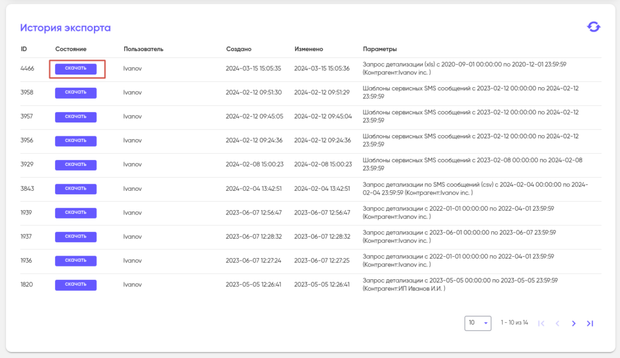Download export with ID 1939

76,213
